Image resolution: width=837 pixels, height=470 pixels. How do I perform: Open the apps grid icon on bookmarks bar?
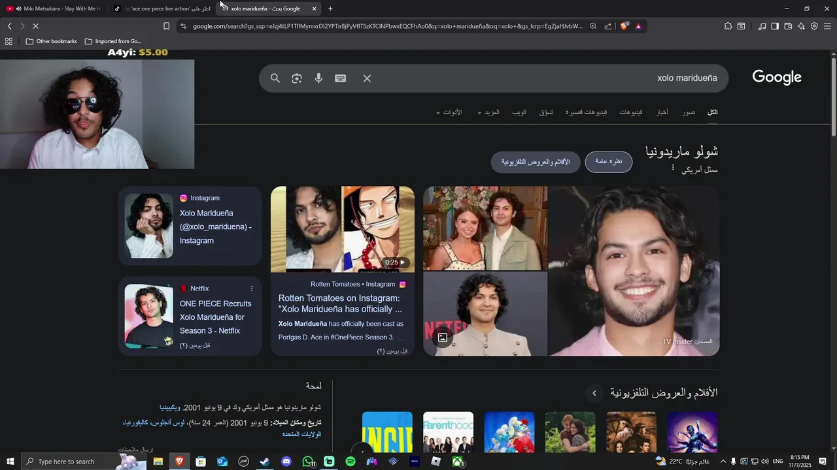coord(9,41)
